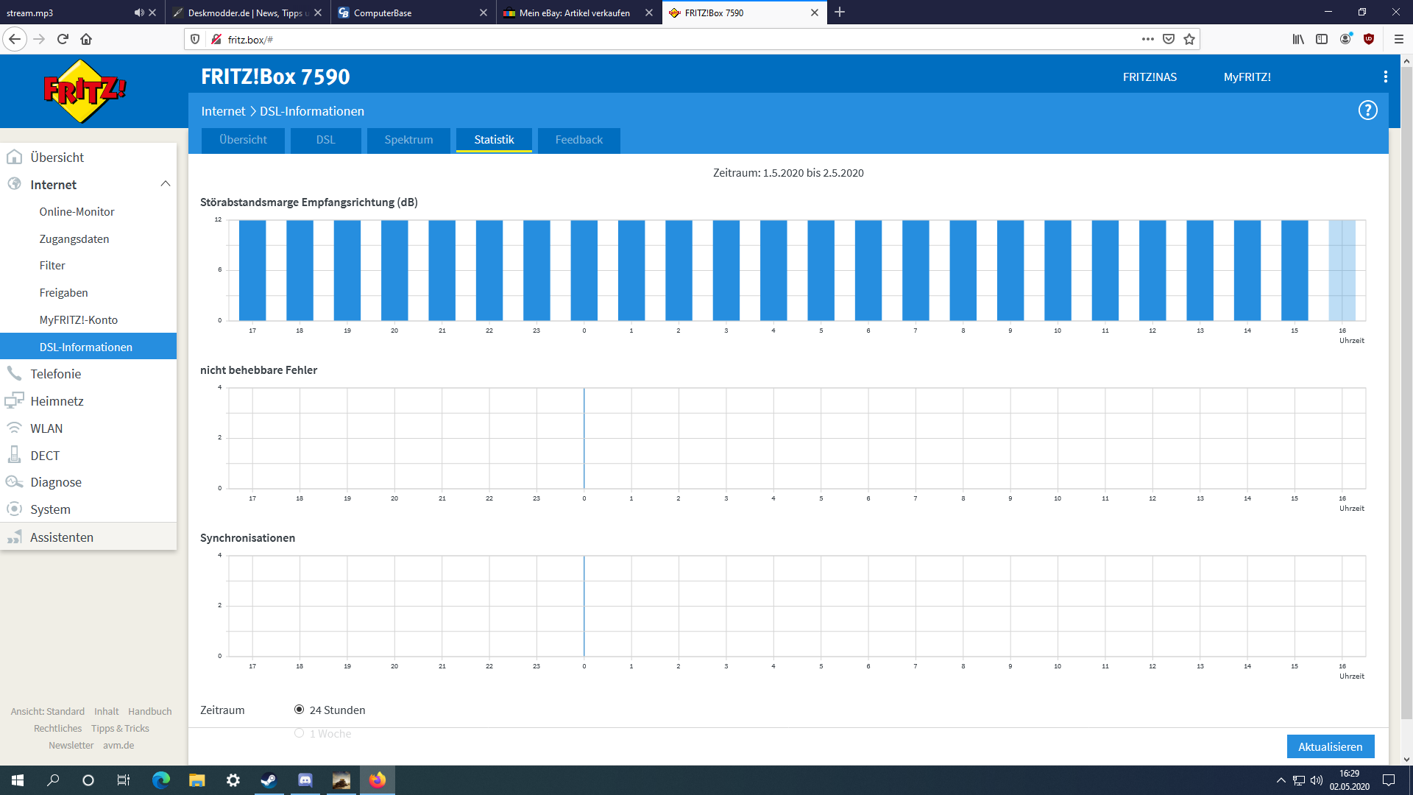Open the three-dot menu in FRITZ!Box header

tap(1385, 77)
